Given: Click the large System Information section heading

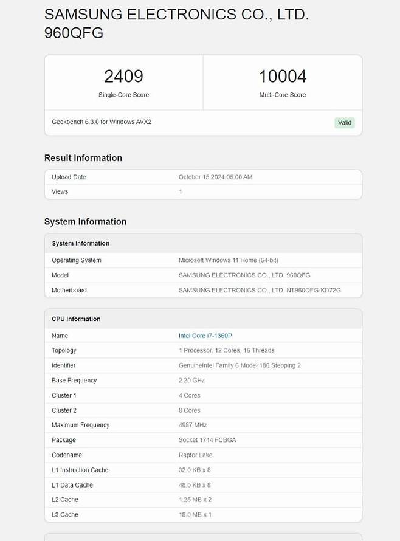Looking at the screenshot, I should click(85, 221).
